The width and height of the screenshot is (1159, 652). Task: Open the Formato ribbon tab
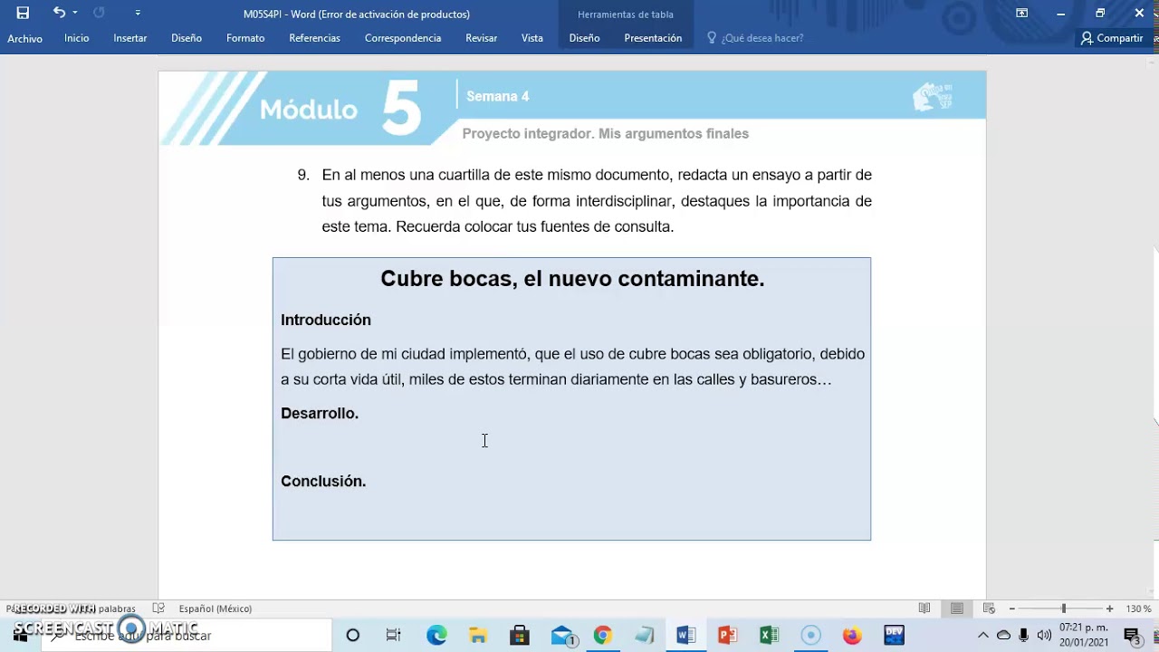[x=245, y=38]
